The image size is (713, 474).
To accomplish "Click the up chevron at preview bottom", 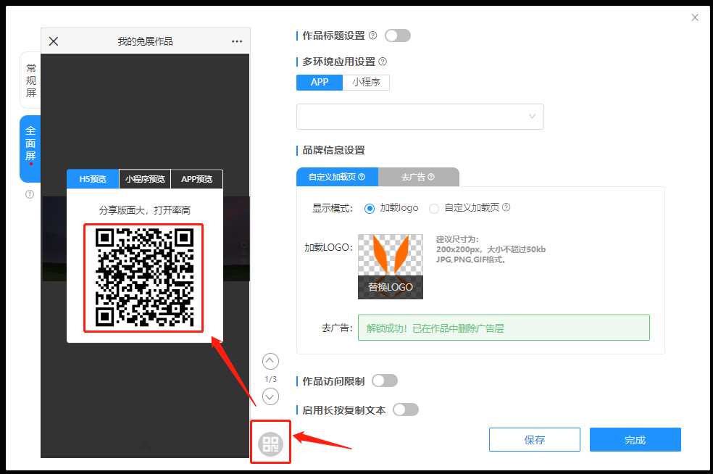I will [x=145, y=446].
